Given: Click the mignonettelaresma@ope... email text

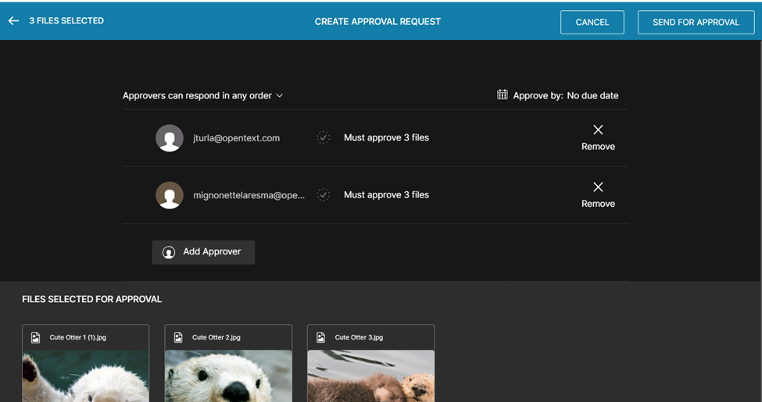Looking at the screenshot, I should pos(249,196).
